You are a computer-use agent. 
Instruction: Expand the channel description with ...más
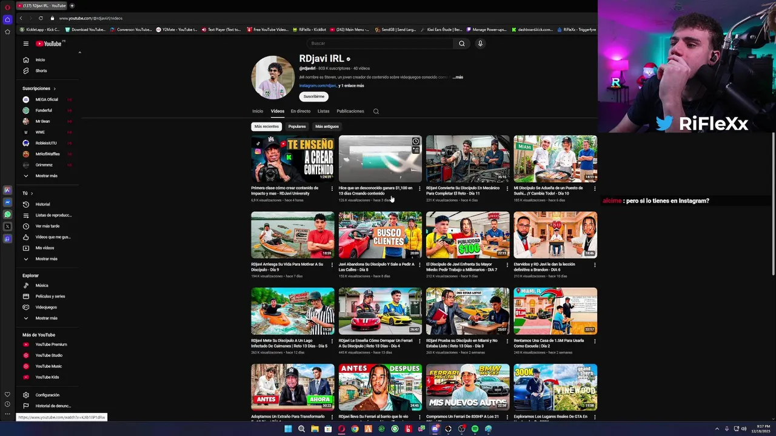pos(458,78)
